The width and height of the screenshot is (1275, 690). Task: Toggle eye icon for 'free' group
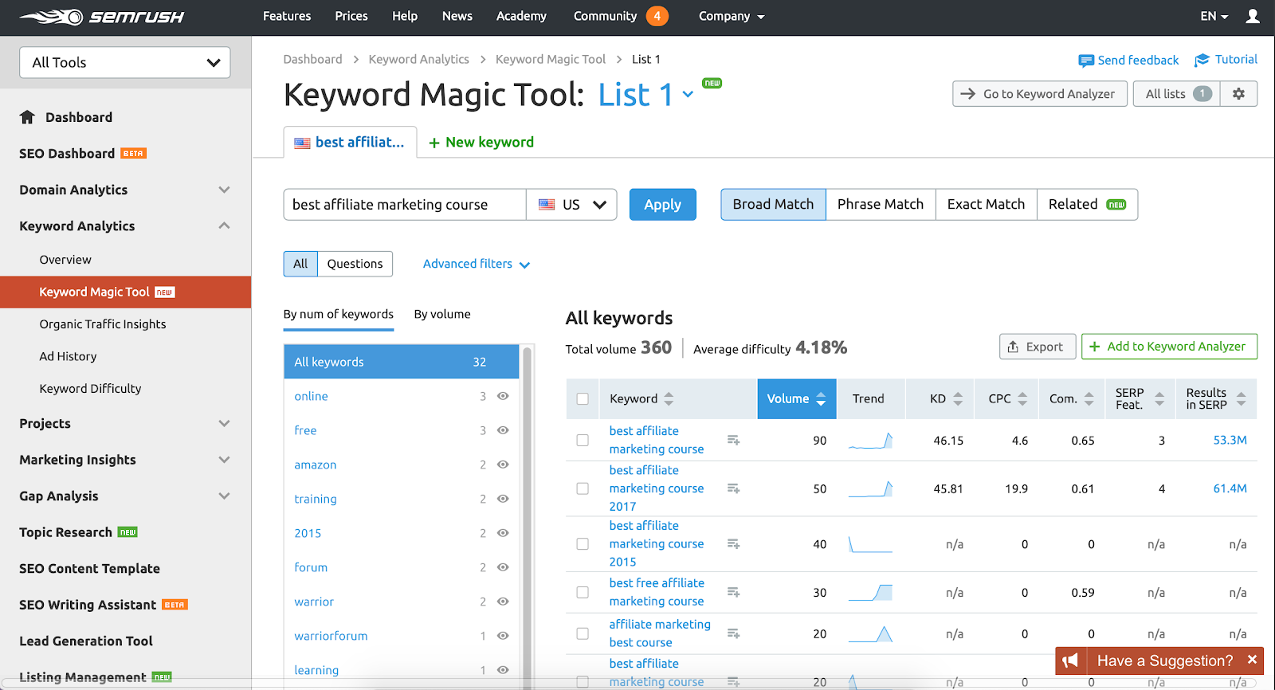pyautogui.click(x=503, y=430)
